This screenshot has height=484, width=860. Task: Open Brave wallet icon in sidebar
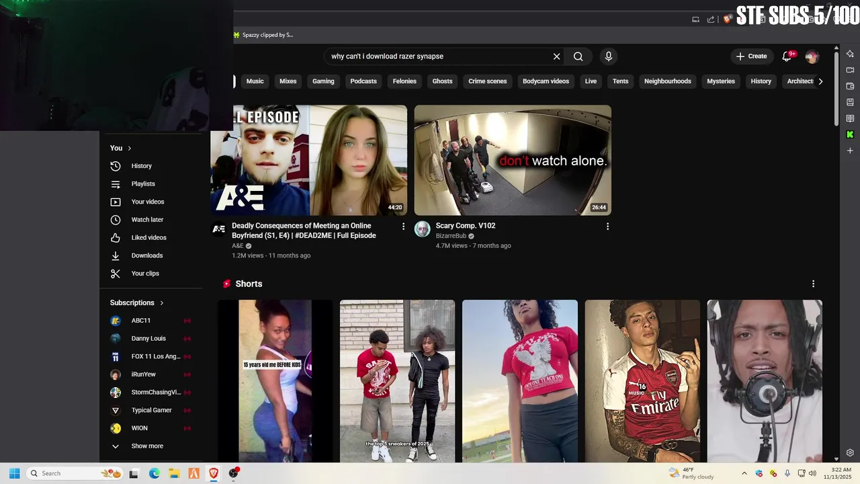850,86
